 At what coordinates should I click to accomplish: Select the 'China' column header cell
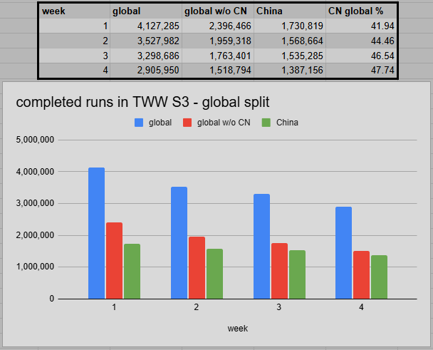pyautogui.click(x=290, y=11)
